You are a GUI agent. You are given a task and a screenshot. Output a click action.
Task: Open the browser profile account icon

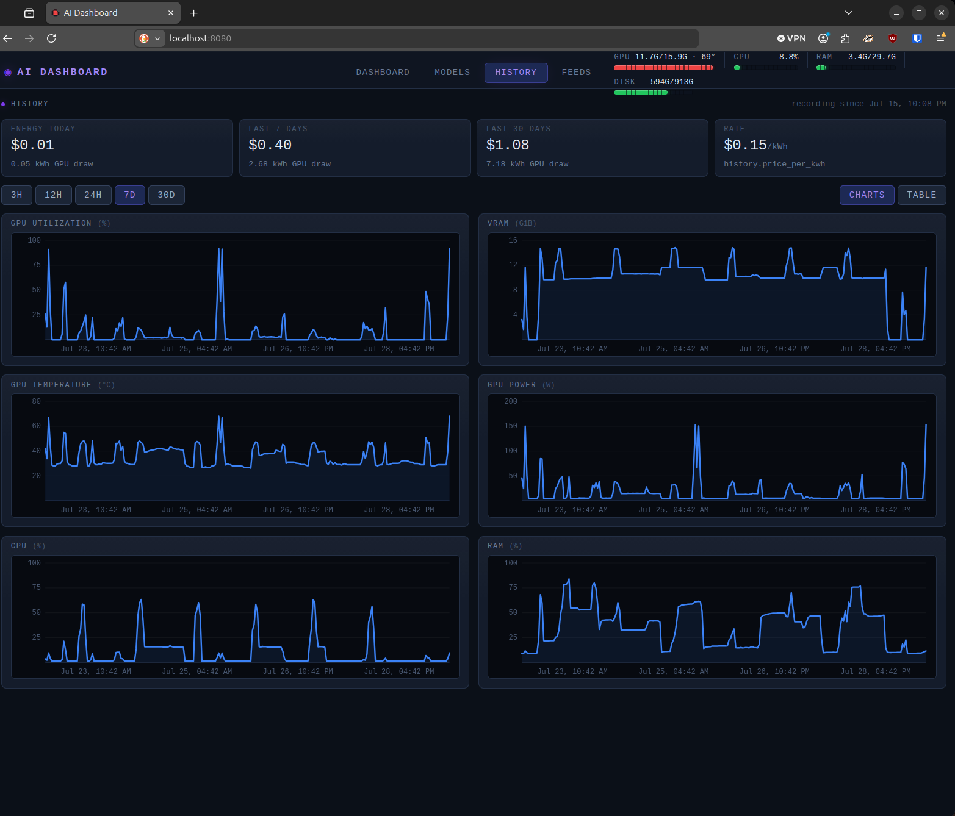tap(824, 38)
